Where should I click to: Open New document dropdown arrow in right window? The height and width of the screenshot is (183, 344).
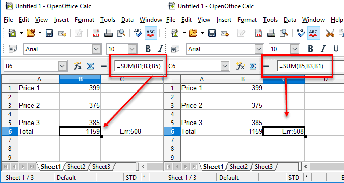tap(184, 33)
